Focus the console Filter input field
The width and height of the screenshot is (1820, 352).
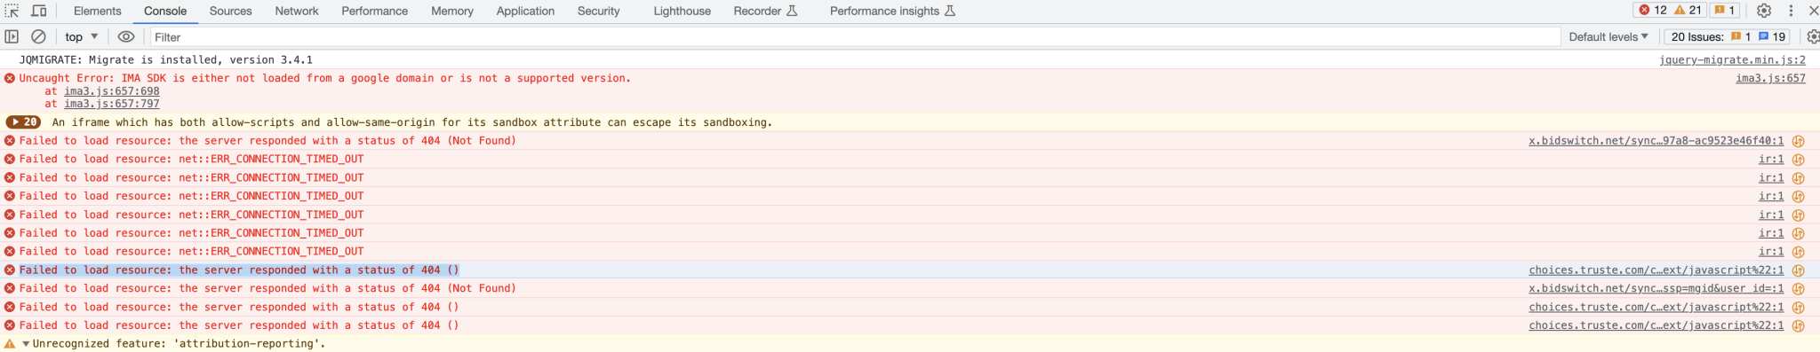click(853, 36)
